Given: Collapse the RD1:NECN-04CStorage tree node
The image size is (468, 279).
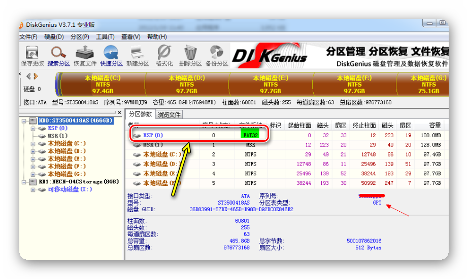Looking at the screenshot, I should tap(24, 182).
